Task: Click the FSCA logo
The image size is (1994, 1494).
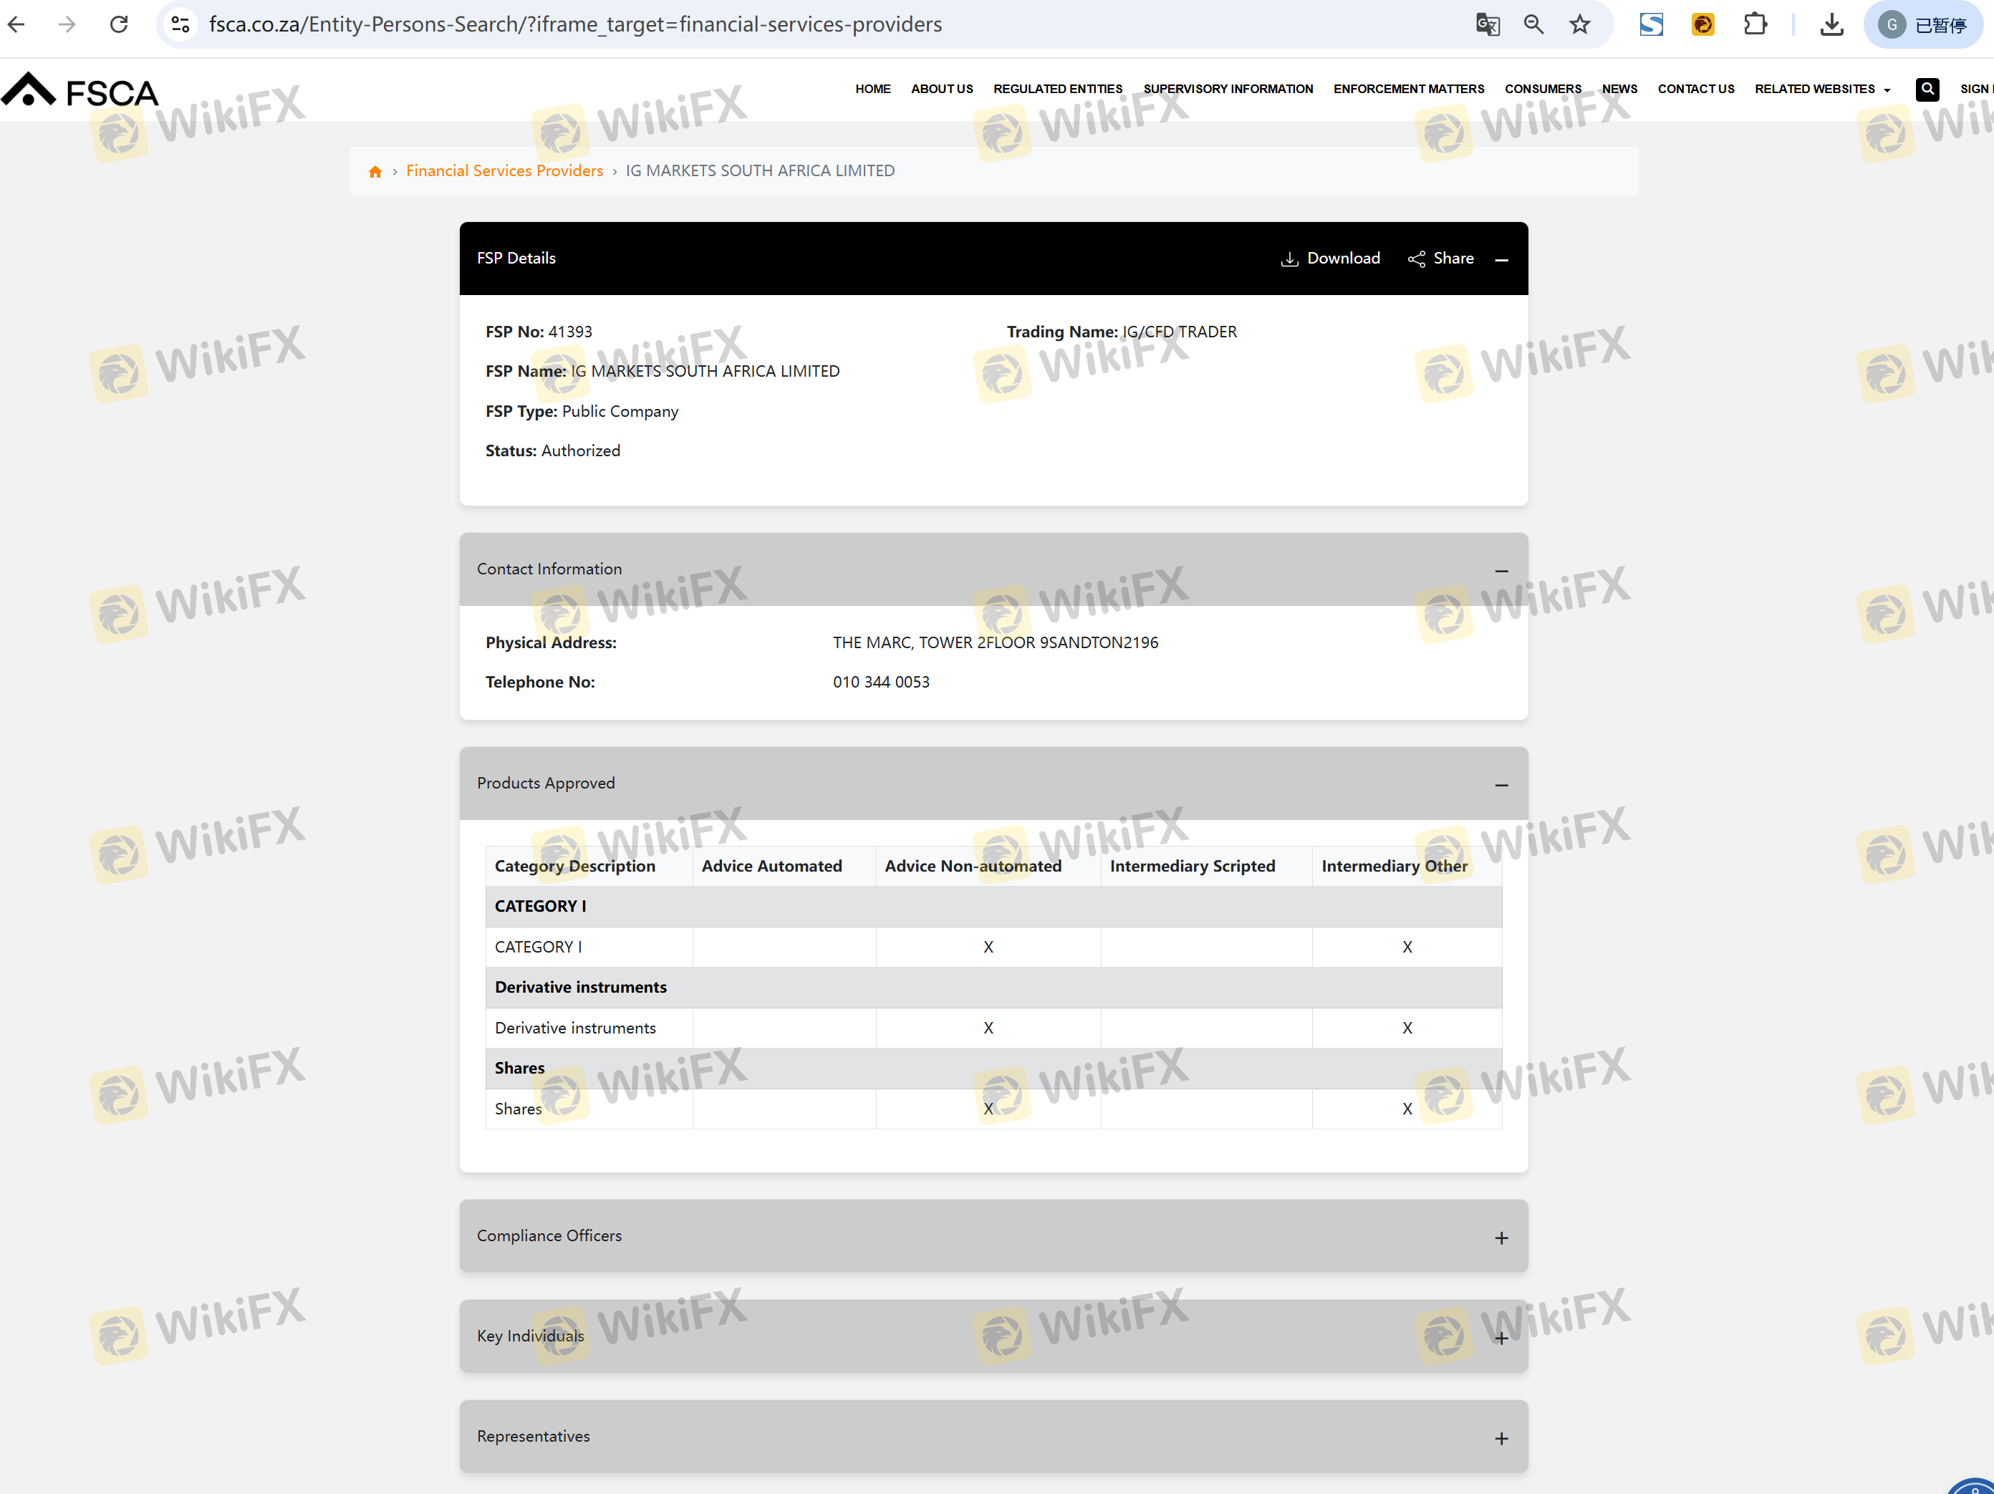Action: [x=80, y=91]
